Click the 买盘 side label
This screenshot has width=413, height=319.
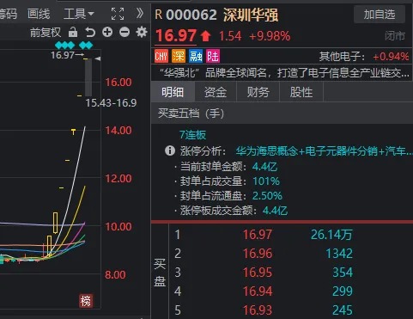point(160,273)
